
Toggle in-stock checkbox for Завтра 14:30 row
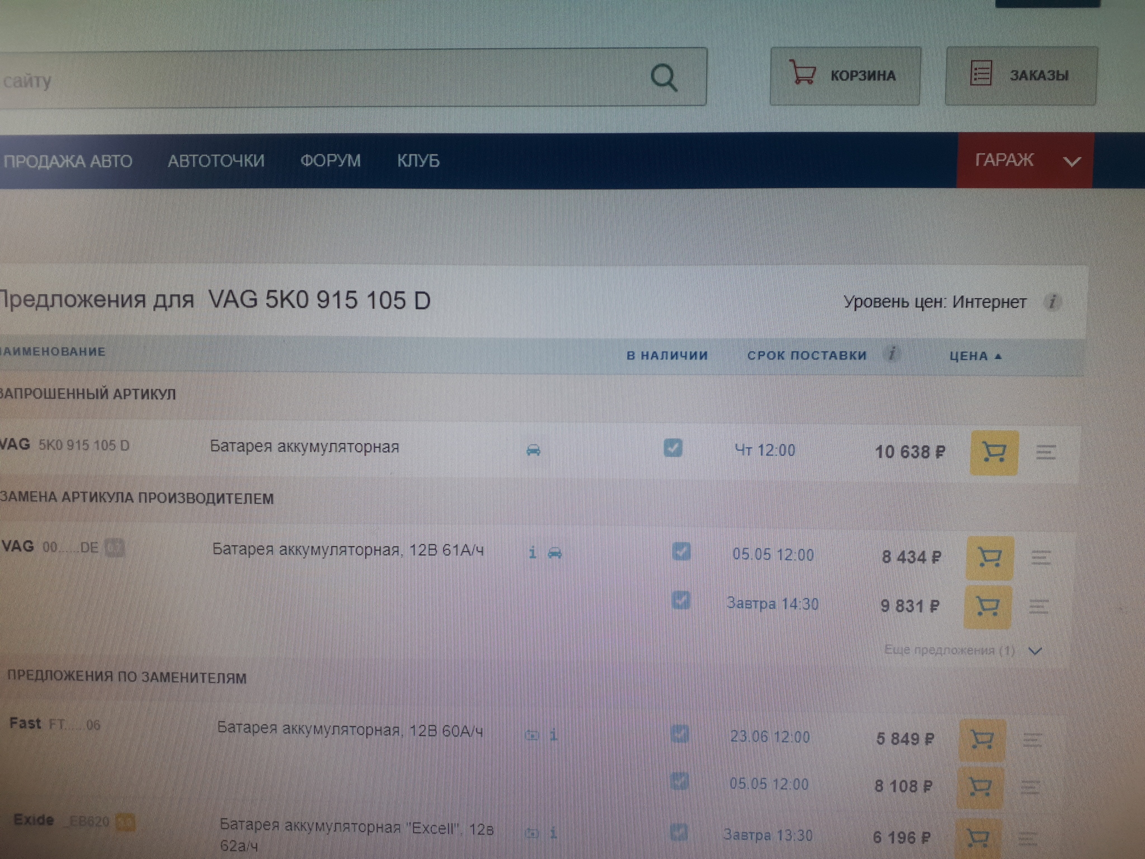pyautogui.click(x=680, y=601)
